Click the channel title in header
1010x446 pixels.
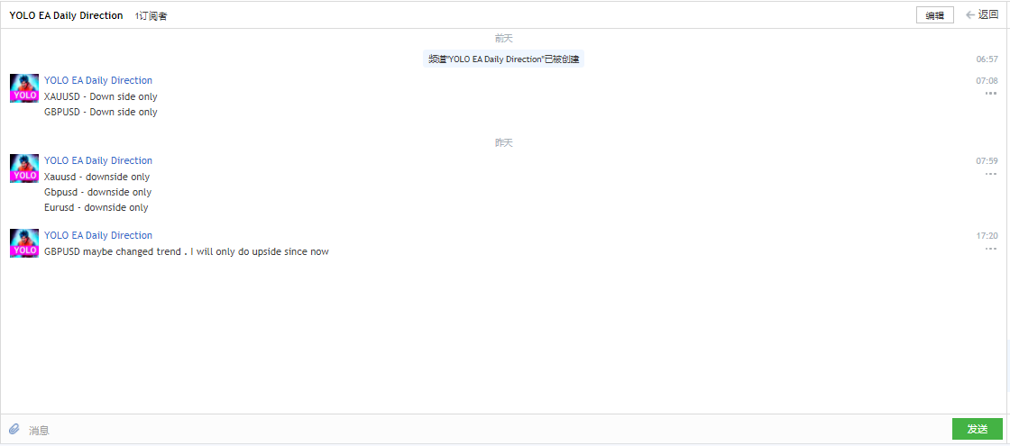pyautogui.click(x=66, y=15)
